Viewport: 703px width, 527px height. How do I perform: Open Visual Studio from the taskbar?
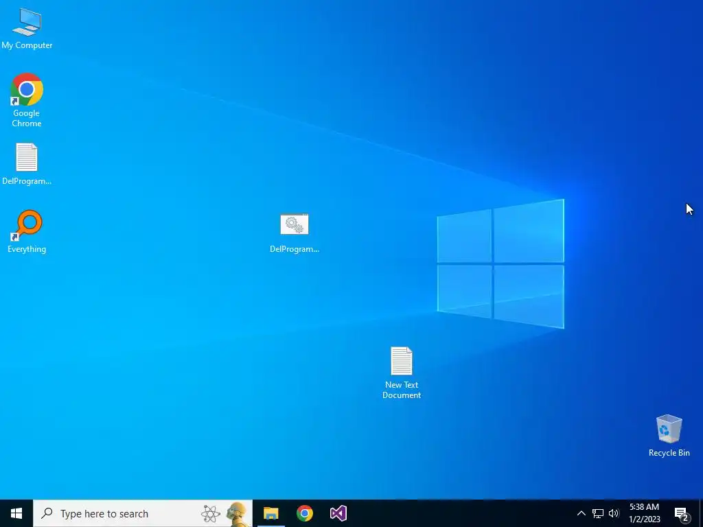[338, 513]
